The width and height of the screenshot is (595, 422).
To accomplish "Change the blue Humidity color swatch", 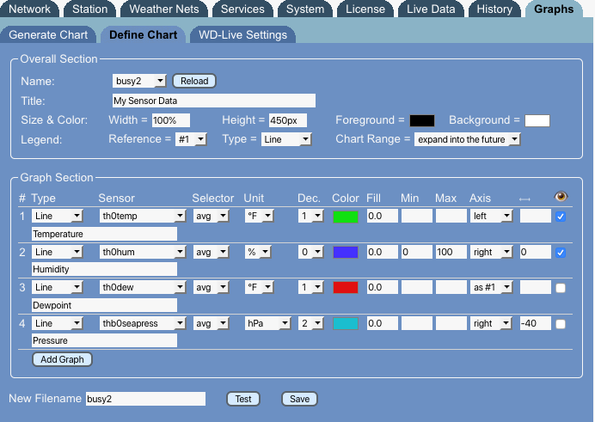I will tap(346, 252).
